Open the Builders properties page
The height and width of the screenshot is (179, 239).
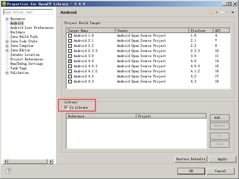[x=17, y=32]
